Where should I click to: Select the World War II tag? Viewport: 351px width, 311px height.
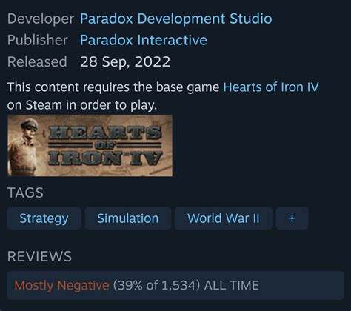pos(224,218)
